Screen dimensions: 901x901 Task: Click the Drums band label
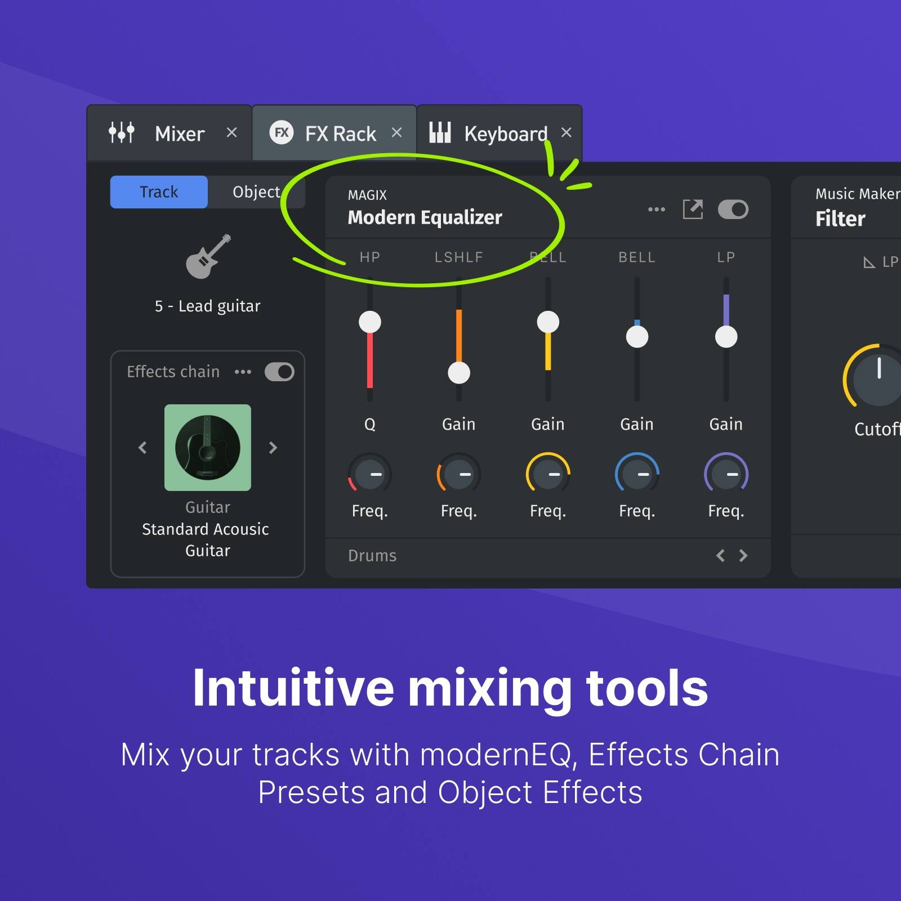pyautogui.click(x=372, y=556)
